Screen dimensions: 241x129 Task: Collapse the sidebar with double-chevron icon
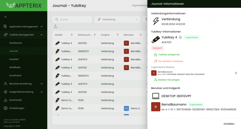6,17
